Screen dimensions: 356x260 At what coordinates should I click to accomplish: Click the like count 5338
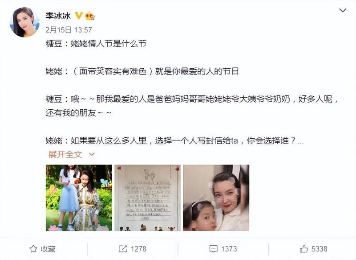[320, 249]
